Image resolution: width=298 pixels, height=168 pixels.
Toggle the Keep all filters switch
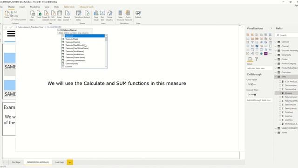coord(253,94)
